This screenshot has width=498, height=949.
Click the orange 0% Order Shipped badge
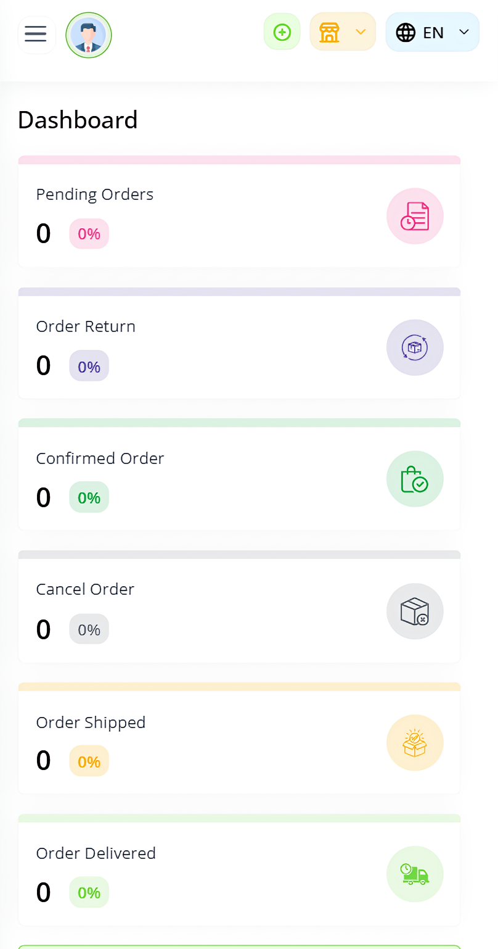click(89, 761)
